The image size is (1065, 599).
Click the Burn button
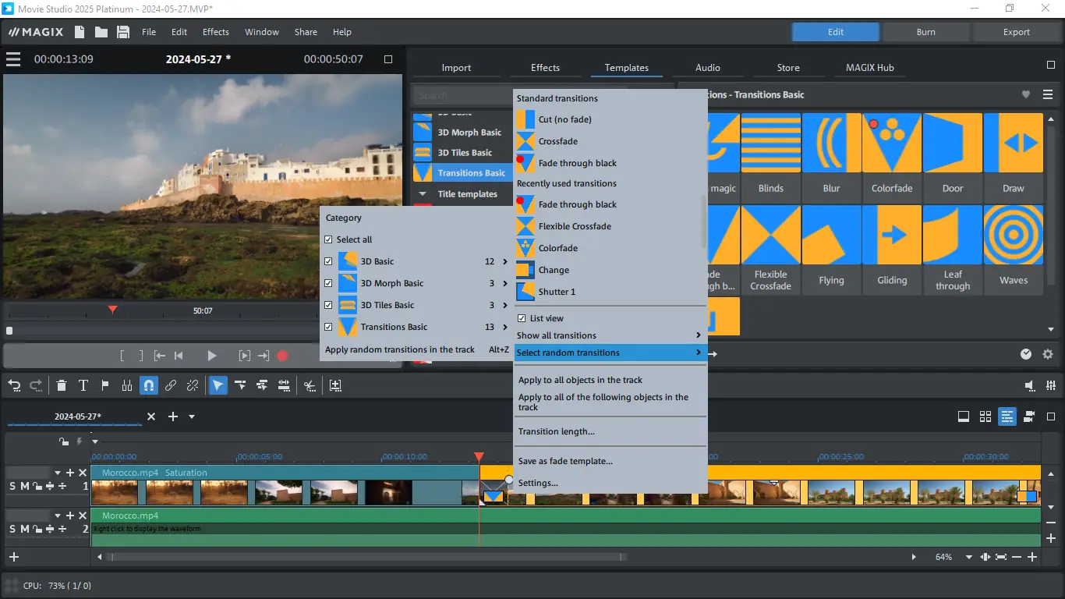[925, 32]
